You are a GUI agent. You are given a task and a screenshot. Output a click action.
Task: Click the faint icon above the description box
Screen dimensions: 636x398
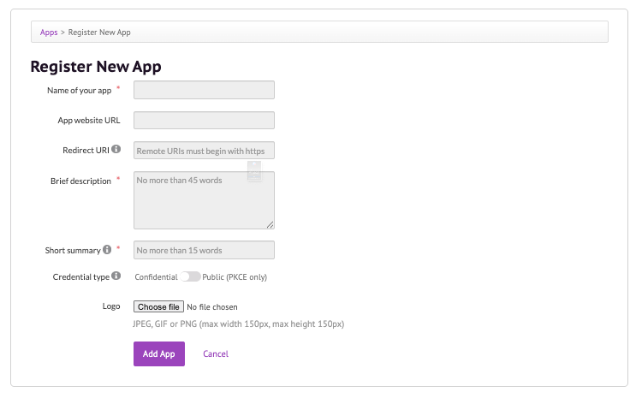(x=254, y=171)
